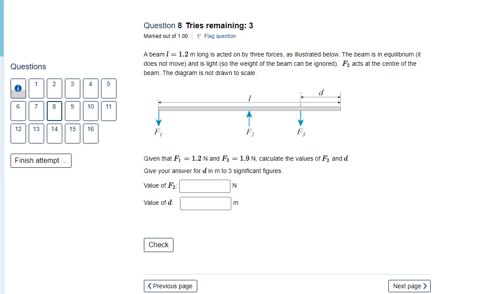The width and height of the screenshot is (504, 294).
Task: Click inside the Value of d input box
Action: pyautogui.click(x=205, y=203)
